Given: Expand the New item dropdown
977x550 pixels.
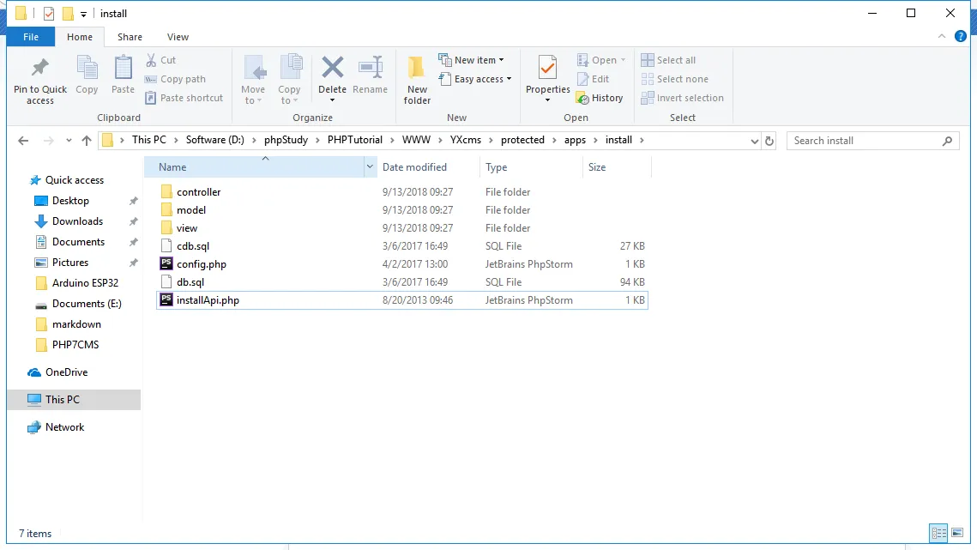Looking at the screenshot, I should (x=471, y=60).
